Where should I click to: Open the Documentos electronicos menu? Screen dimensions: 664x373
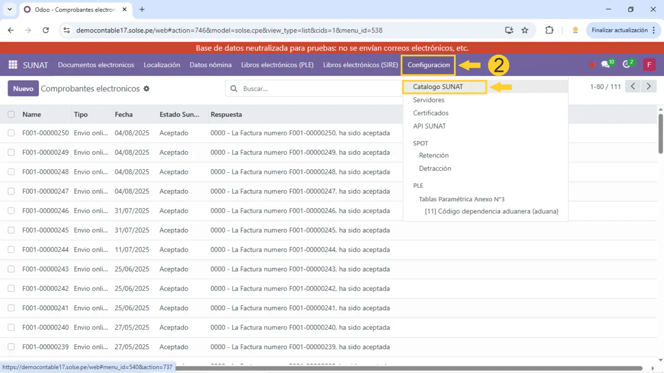[96, 65]
